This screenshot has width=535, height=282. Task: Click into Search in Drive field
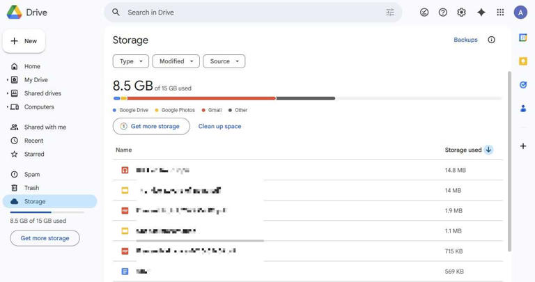point(252,13)
